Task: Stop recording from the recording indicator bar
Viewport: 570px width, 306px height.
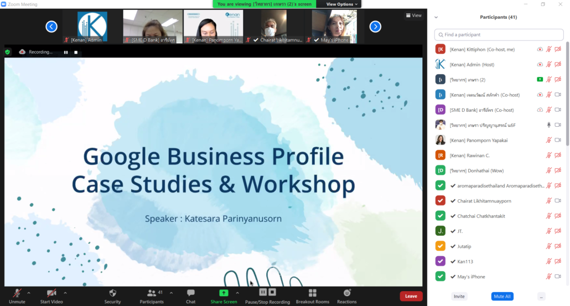Action: [76, 53]
